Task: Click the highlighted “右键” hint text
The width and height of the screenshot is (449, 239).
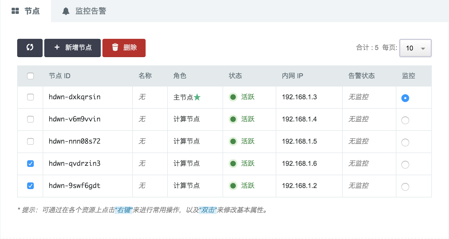Action: point(124,210)
